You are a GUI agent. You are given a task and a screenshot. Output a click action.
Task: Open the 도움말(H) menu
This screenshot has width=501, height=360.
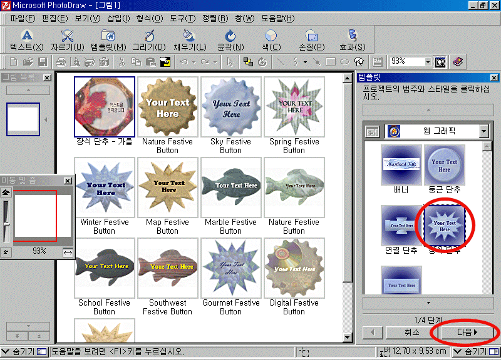tap(278, 19)
